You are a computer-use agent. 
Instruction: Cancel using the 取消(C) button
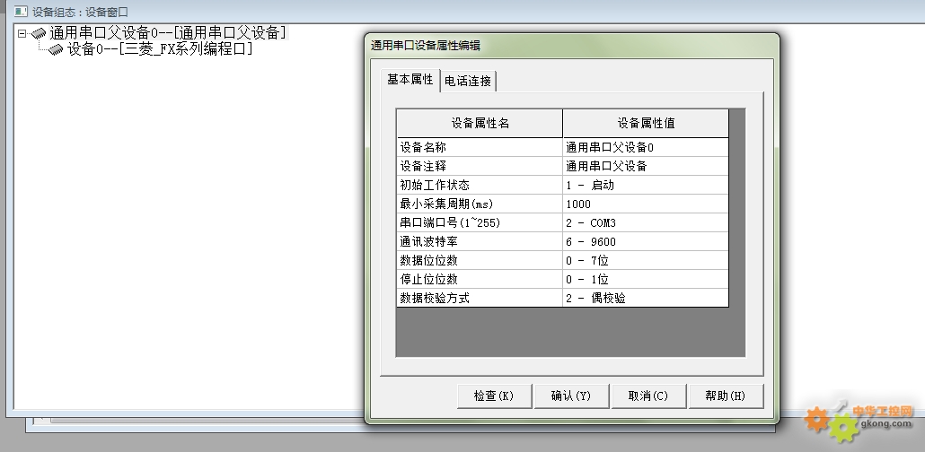click(x=648, y=396)
